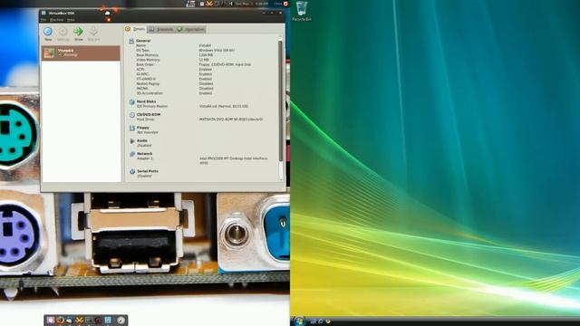
Task: Click the Base Memory row label
Action: [147, 54]
